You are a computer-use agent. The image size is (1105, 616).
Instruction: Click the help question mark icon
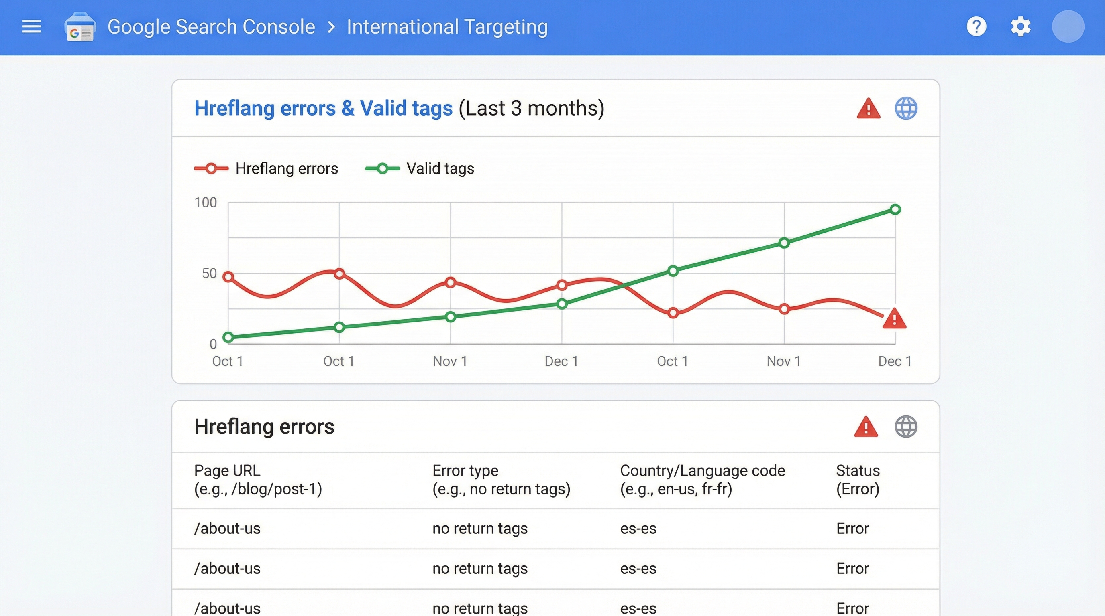click(x=977, y=26)
